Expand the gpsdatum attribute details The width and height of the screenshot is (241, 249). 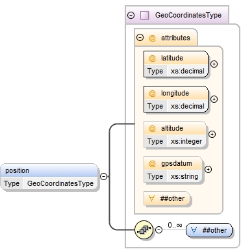coord(208,170)
